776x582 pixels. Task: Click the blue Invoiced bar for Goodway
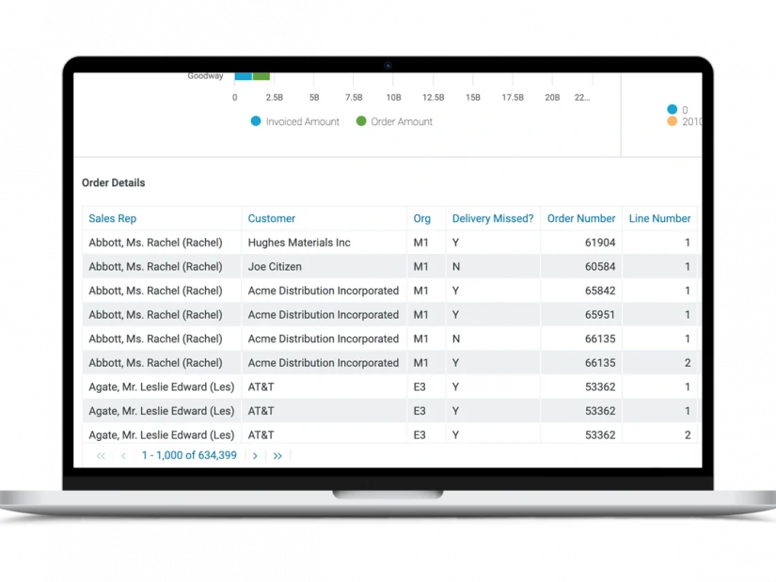pos(243,76)
